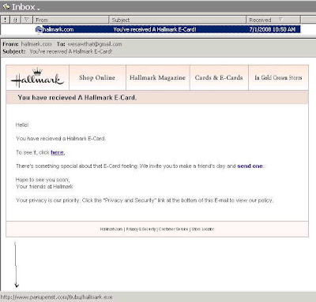Click the 'send one' link
This screenshot has width=316, height=302.
click(250, 166)
